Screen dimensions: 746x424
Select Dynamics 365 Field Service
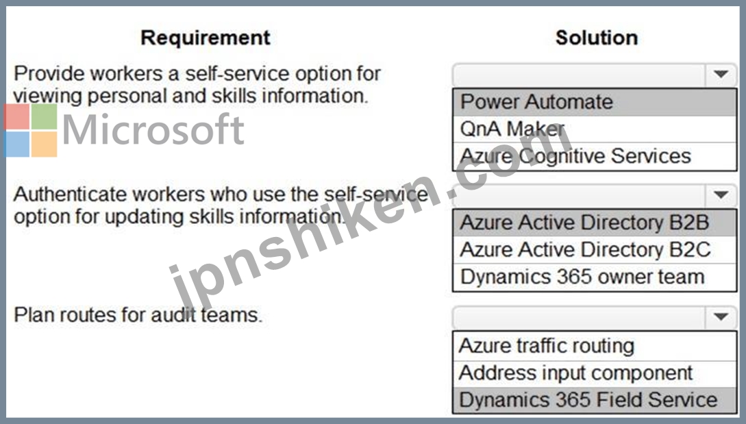coord(594,400)
